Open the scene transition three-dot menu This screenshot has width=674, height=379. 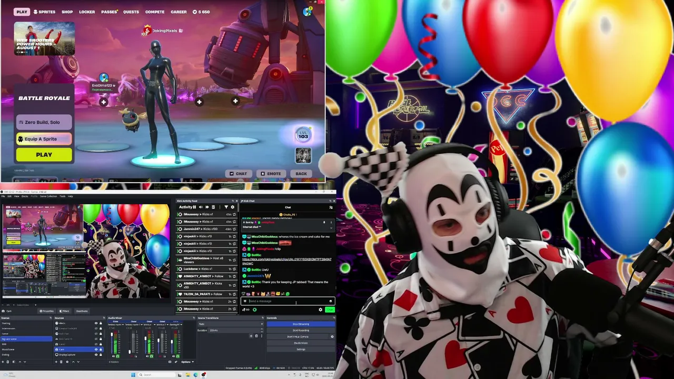tap(262, 336)
